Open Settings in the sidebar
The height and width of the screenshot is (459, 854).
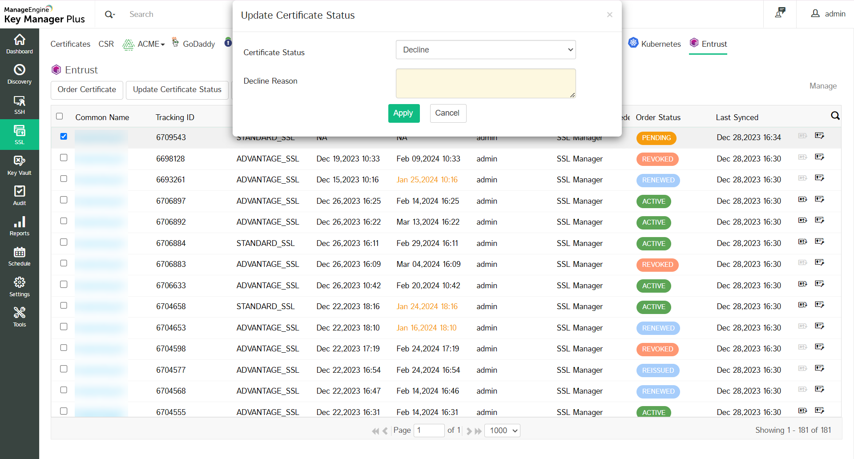tap(20, 286)
